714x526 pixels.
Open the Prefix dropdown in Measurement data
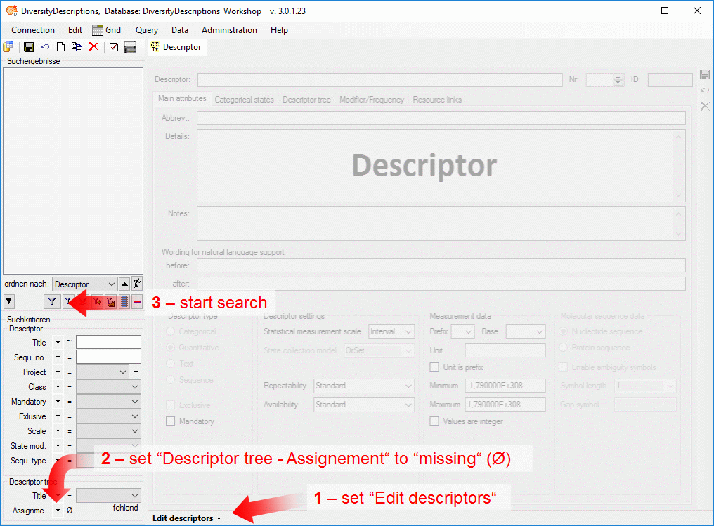click(463, 331)
